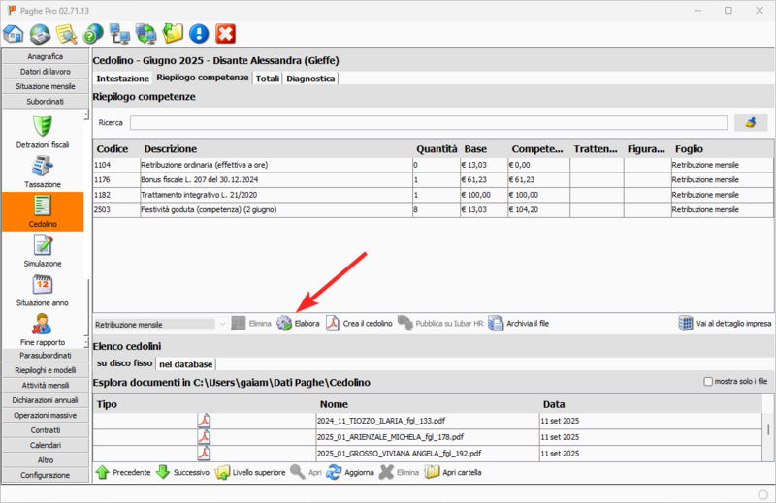Click the red X exit toolbar icon
776x503 pixels.
pyautogui.click(x=225, y=34)
